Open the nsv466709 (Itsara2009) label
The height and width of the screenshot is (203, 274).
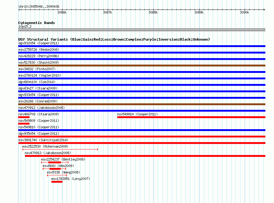[39, 114]
